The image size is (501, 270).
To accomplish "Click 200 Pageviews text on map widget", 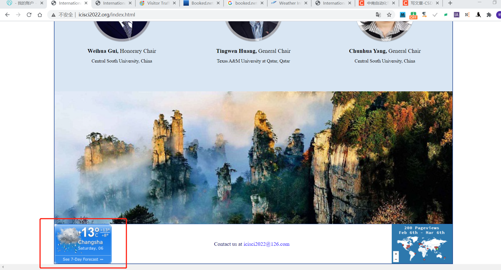I will pos(422,228).
